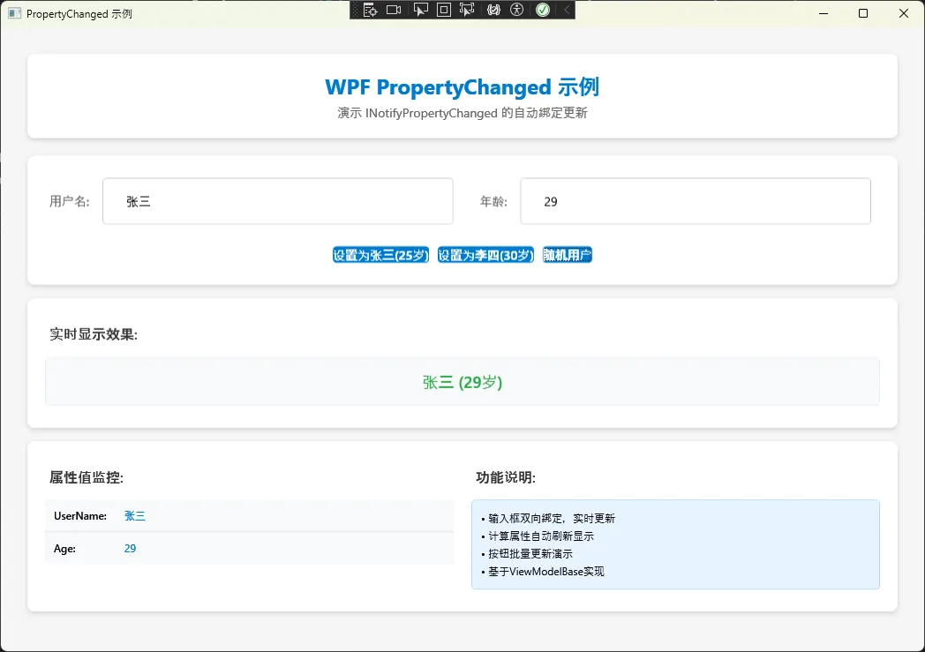Click the green checkmark Hot Reload icon
The image size is (925, 652).
click(x=543, y=10)
